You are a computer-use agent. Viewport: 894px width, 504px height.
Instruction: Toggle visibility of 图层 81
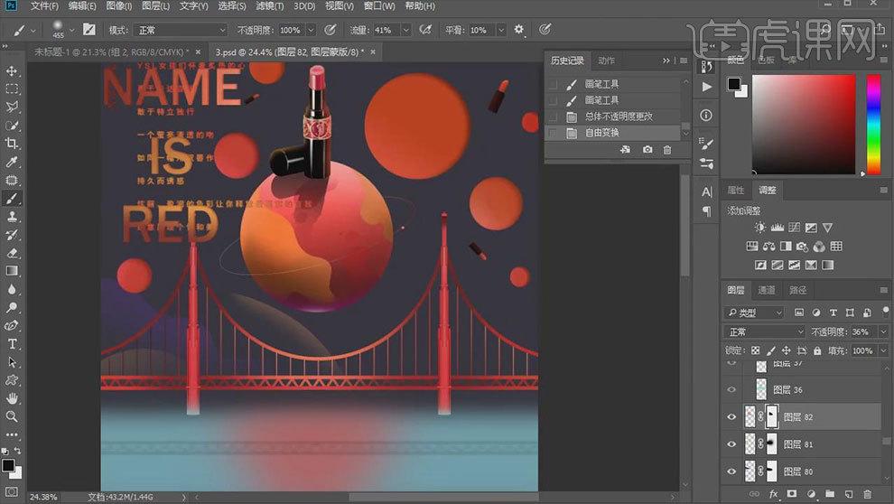coord(731,444)
